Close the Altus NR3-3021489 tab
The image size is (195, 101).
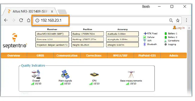click(x=52, y=11)
